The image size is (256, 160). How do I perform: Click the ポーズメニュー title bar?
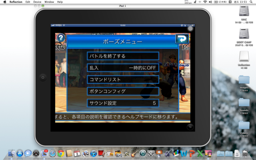point(122,42)
